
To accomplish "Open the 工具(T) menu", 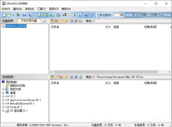I will tap(42, 9).
